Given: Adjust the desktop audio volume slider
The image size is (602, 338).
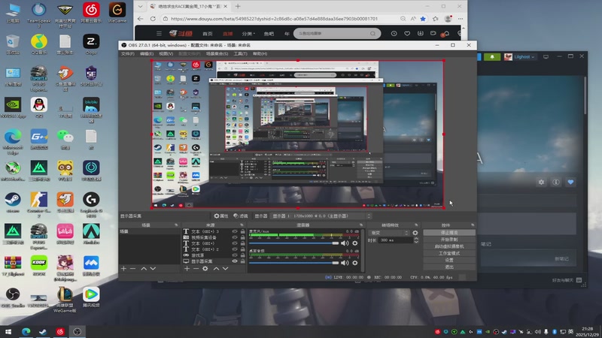Looking at the screenshot, I should coord(293,263).
